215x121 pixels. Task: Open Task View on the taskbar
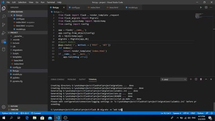19,118
